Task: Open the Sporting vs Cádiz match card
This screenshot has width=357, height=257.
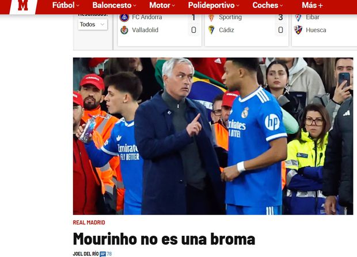Action: (246, 30)
